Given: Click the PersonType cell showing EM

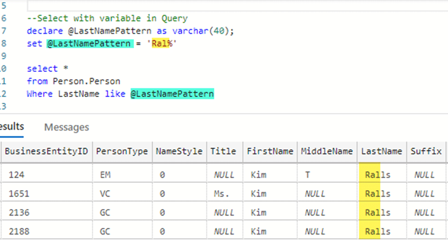Looking at the screenshot, I should coord(105,175).
